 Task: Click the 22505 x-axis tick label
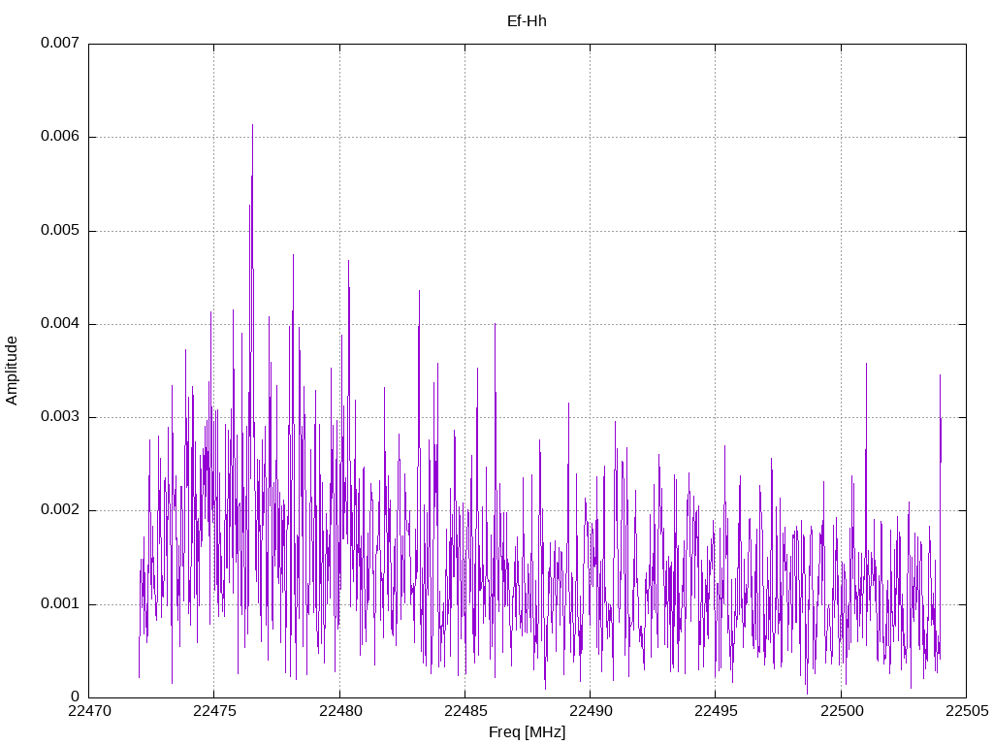(967, 711)
